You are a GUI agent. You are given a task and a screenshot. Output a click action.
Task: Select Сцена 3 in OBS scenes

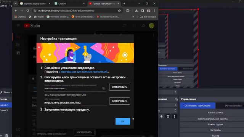(x=6, y=110)
